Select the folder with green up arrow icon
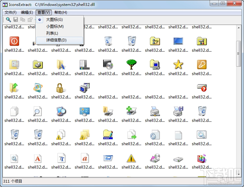Viewport: 244px width, 187px height. coord(14,88)
